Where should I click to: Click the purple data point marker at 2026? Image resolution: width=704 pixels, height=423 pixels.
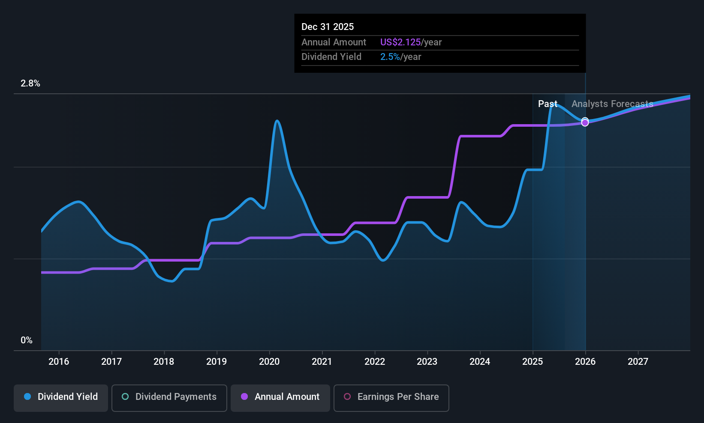[585, 123]
